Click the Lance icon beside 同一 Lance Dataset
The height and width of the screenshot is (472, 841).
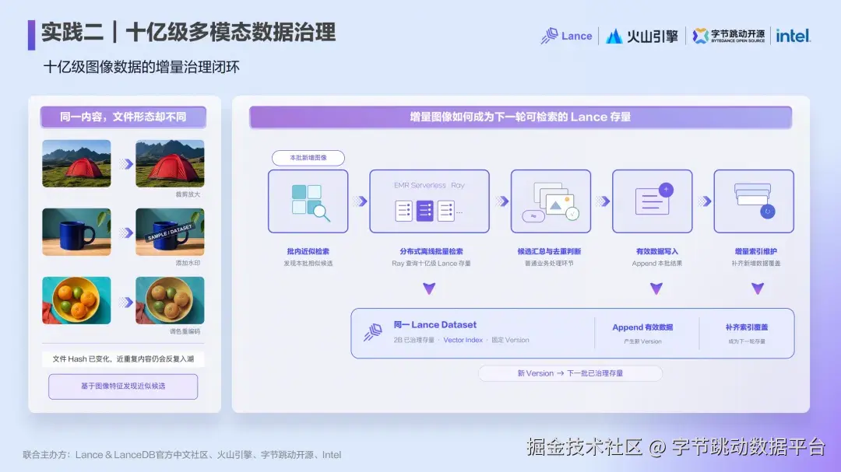373,332
